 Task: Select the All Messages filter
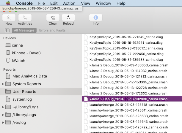point(24,30)
